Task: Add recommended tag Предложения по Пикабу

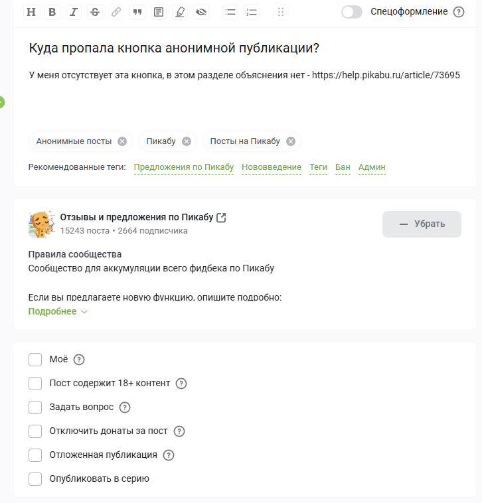Action: (184, 167)
